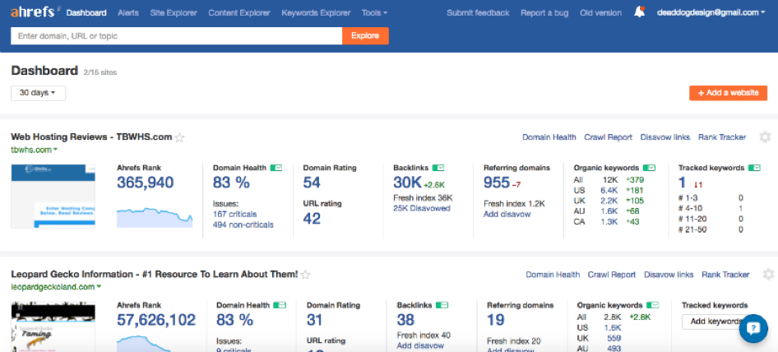
Task: Click the orange Explore button
Action: tap(365, 35)
